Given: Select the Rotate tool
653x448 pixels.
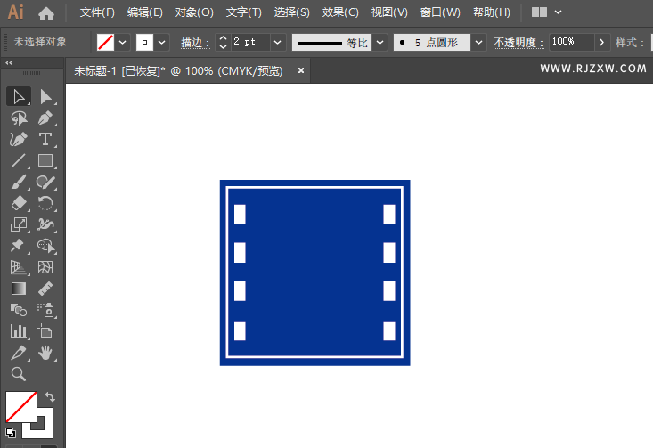Looking at the screenshot, I should (45, 203).
